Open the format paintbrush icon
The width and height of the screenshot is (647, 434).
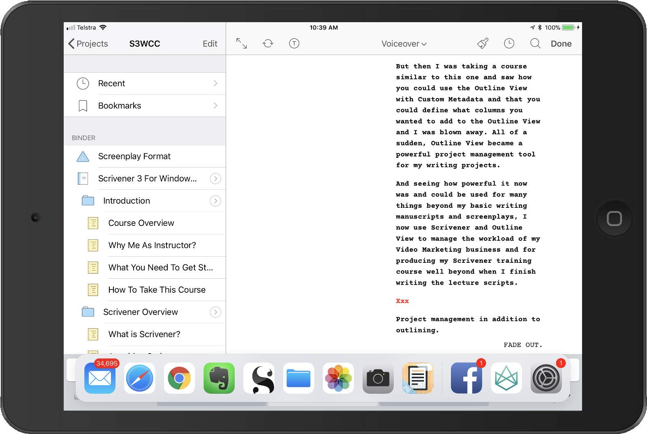[x=483, y=44]
